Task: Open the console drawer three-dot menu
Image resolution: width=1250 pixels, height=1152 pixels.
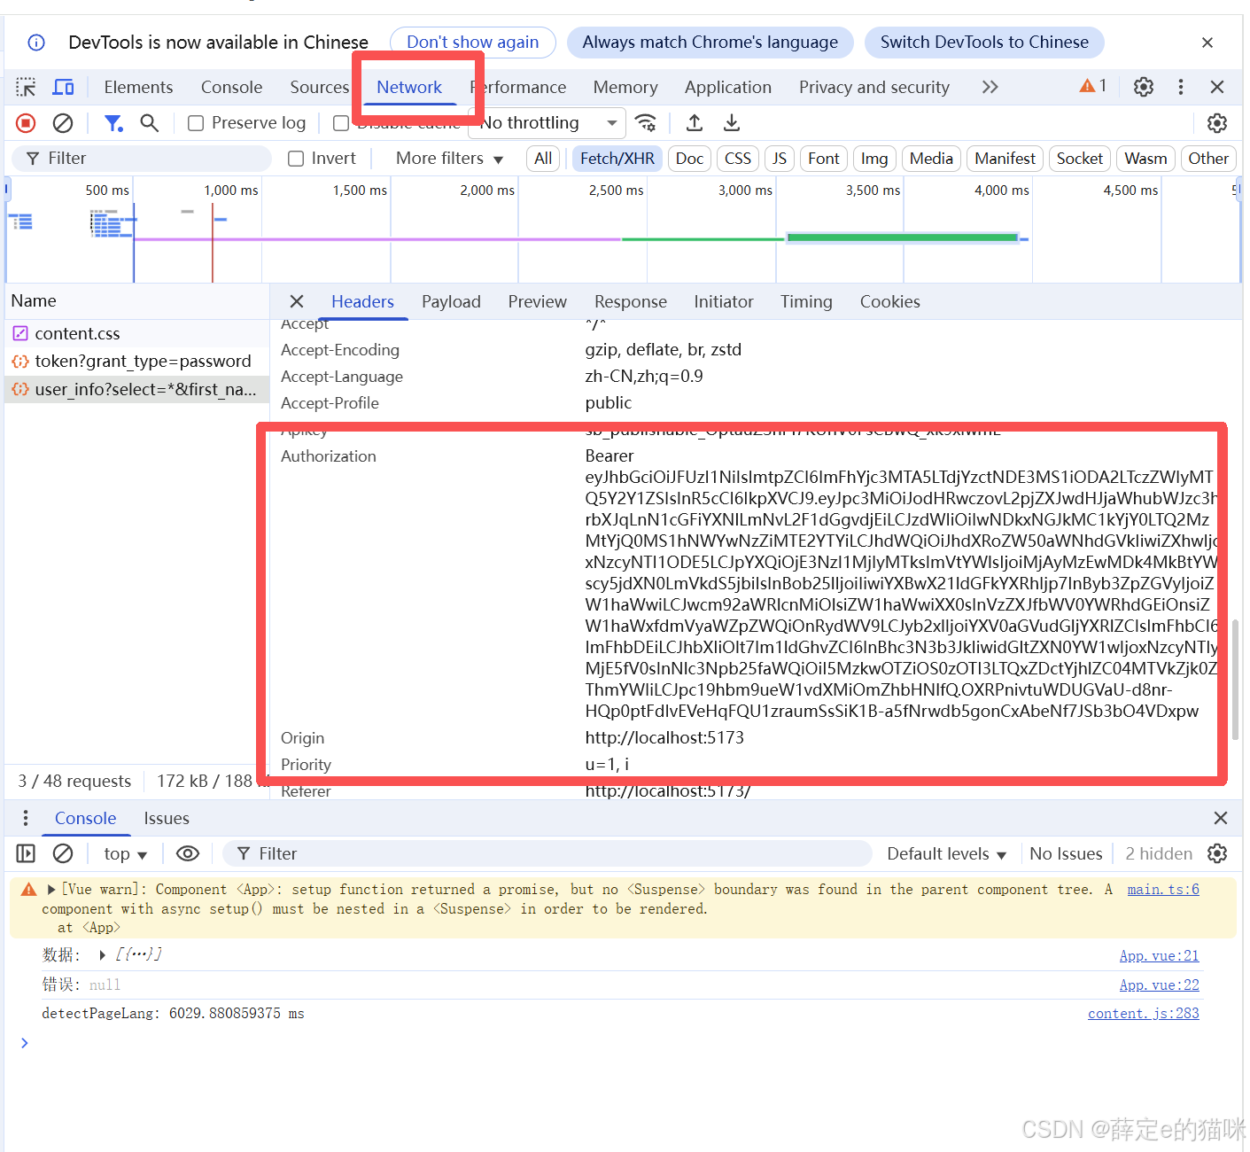Action: click(26, 818)
